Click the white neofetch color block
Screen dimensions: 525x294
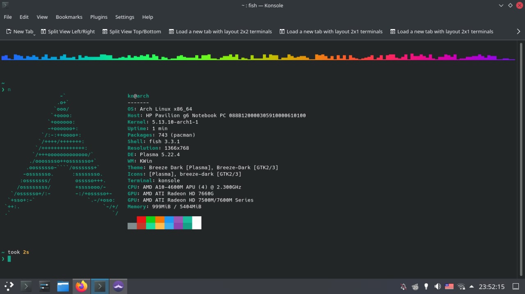coord(197,223)
